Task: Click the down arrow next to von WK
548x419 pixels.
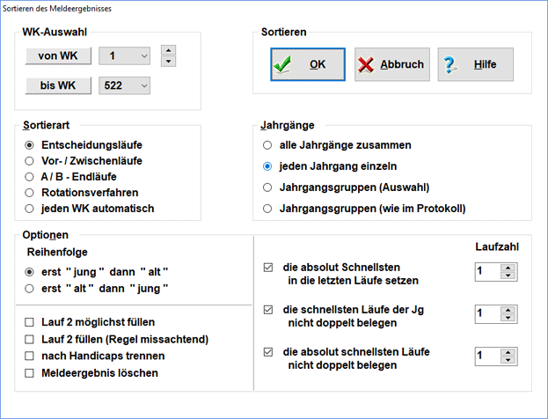Action: pyautogui.click(x=170, y=62)
